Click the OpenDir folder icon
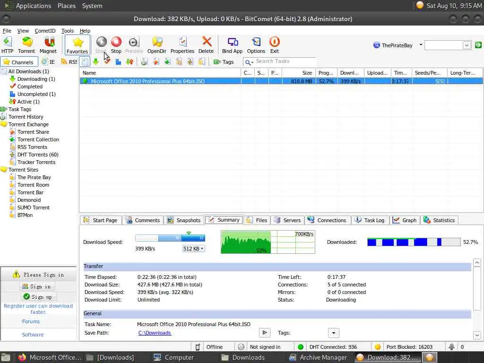 pyautogui.click(x=157, y=45)
